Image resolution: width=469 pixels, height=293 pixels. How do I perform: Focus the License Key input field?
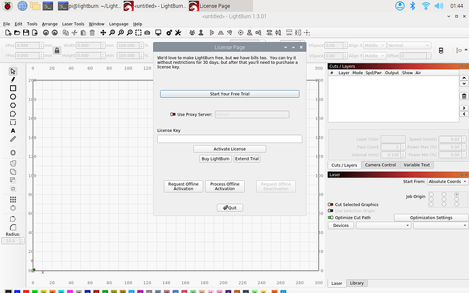point(230,139)
